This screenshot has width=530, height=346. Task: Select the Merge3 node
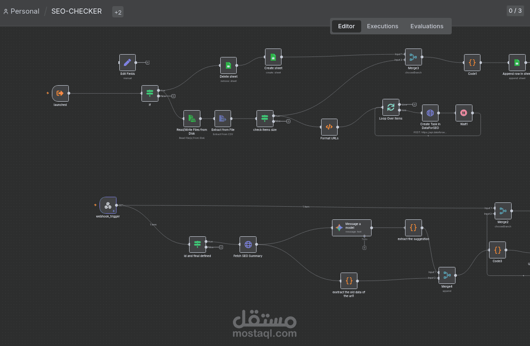coord(414,57)
